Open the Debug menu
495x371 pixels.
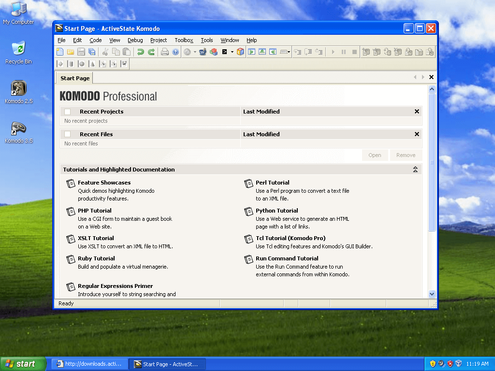click(x=135, y=40)
